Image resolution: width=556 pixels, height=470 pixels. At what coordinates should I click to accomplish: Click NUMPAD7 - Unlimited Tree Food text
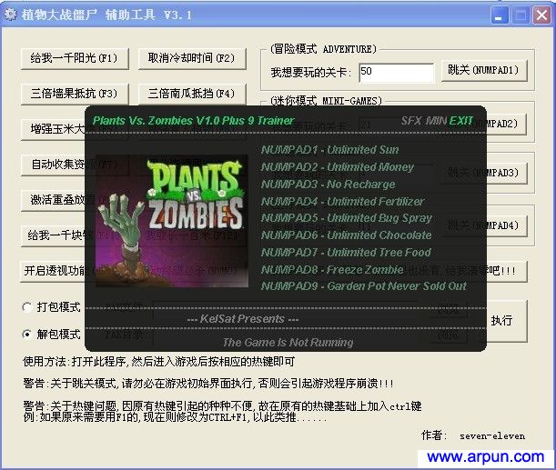coord(347,253)
